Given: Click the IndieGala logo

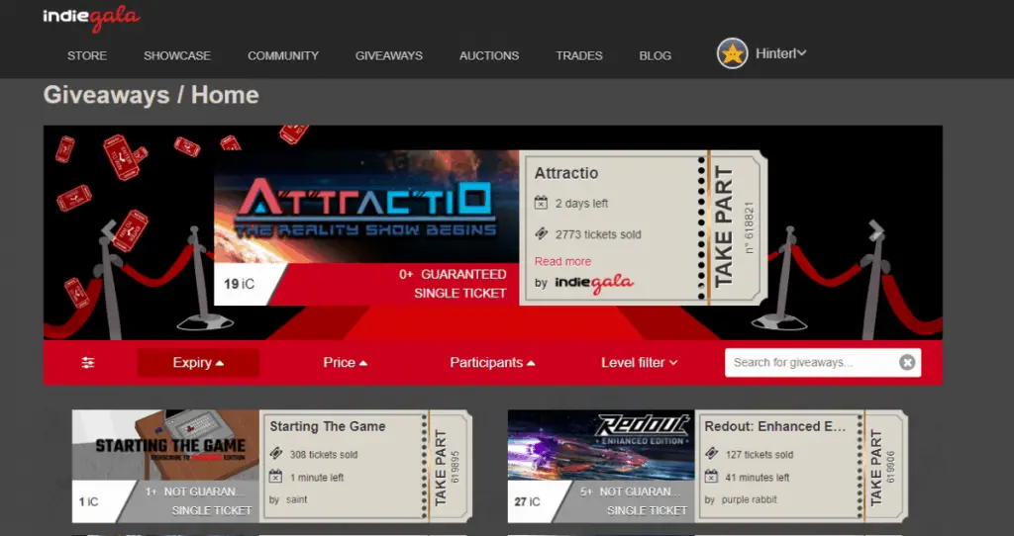Looking at the screenshot, I should point(91,18).
